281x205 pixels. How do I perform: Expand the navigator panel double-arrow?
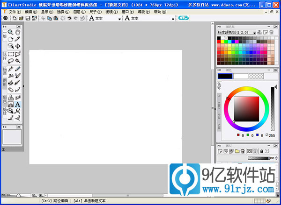click(19, 127)
